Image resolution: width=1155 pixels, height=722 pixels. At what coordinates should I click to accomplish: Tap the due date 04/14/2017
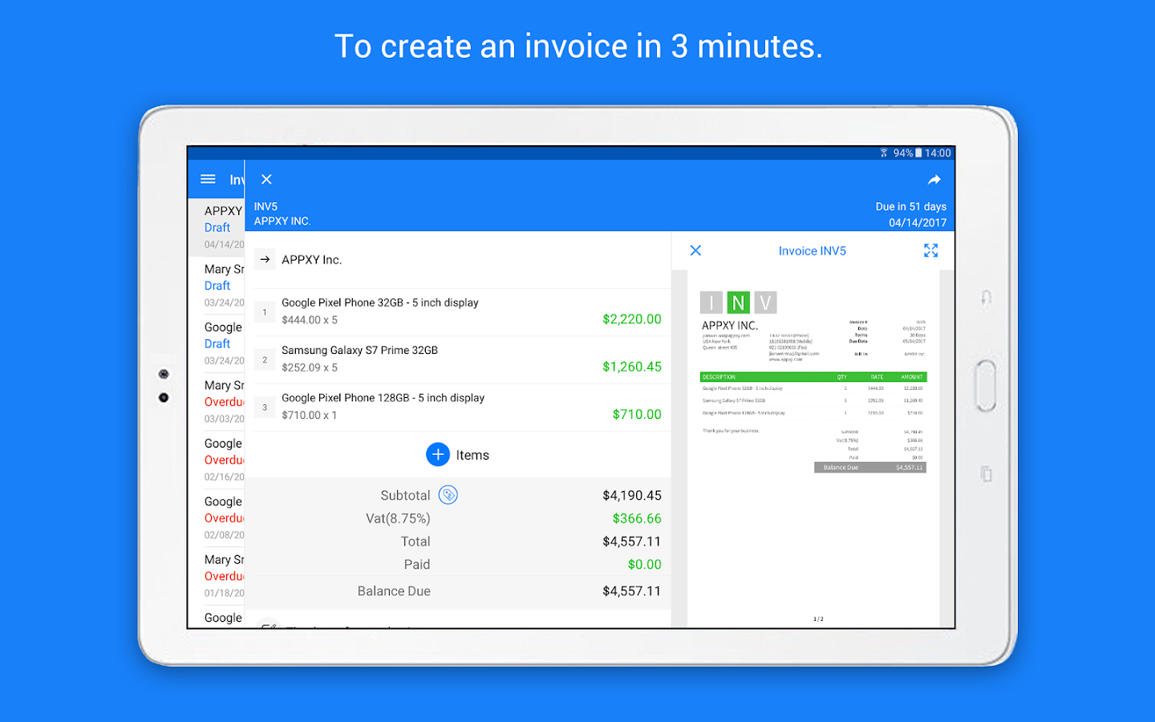pyautogui.click(x=918, y=222)
